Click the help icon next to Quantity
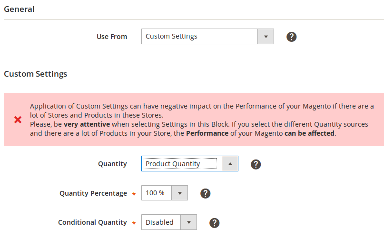 (x=256, y=164)
